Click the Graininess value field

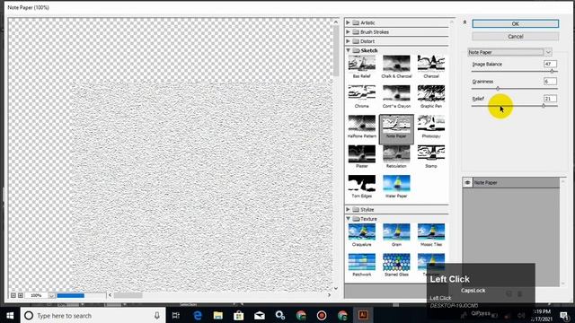pos(550,82)
